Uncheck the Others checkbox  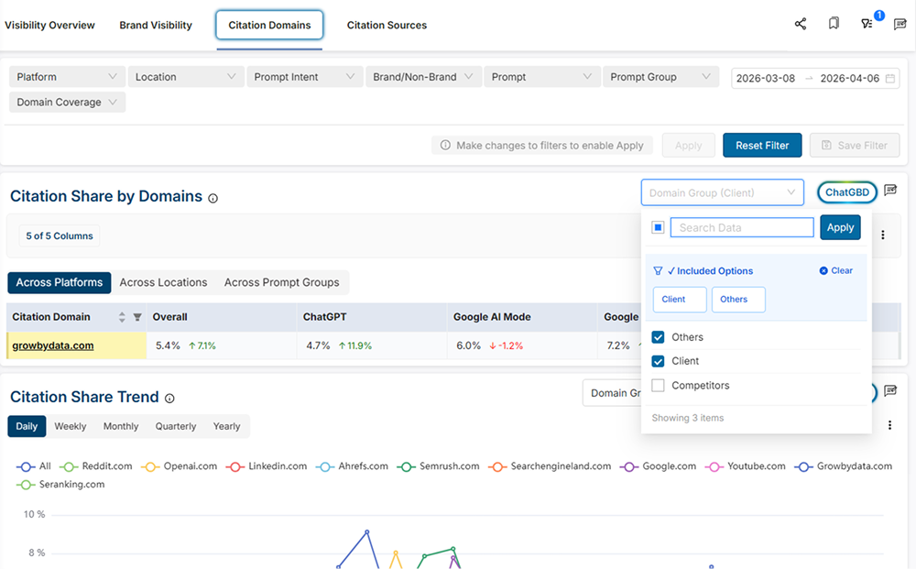click(658, 337)
